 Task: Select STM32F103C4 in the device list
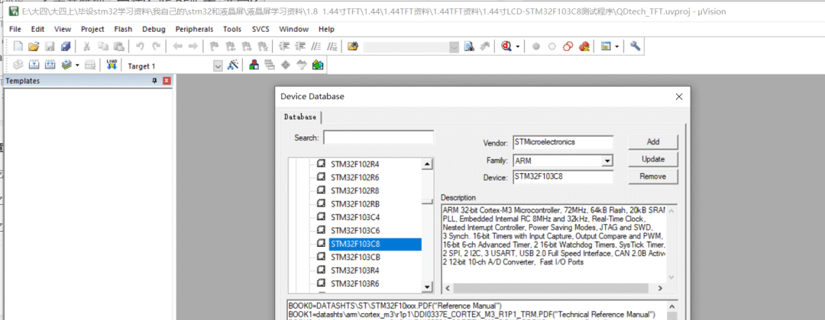tap(355, 217)
